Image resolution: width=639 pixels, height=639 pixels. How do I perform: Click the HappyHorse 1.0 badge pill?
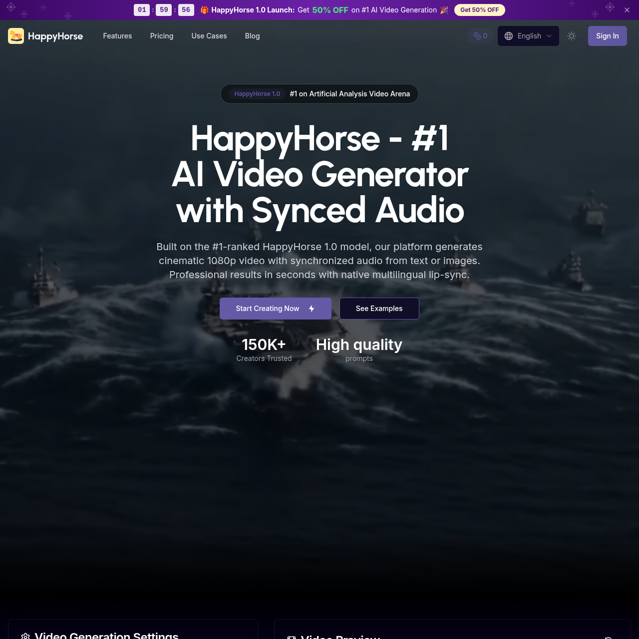257,94
